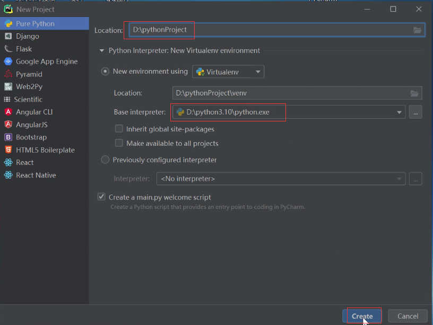The height and width of the screenshot is (325, 433).
Task: Expand the Base interpreter dropdown list
Action: click(399, 112)
